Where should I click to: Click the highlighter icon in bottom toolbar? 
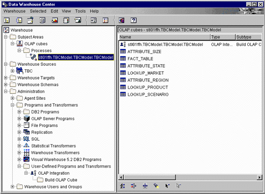156,186
